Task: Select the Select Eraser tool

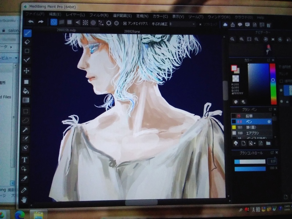Action: pos(25,148)
